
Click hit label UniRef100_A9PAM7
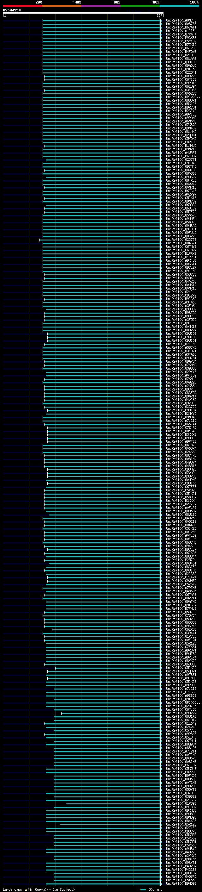click(x=181, y=118)
